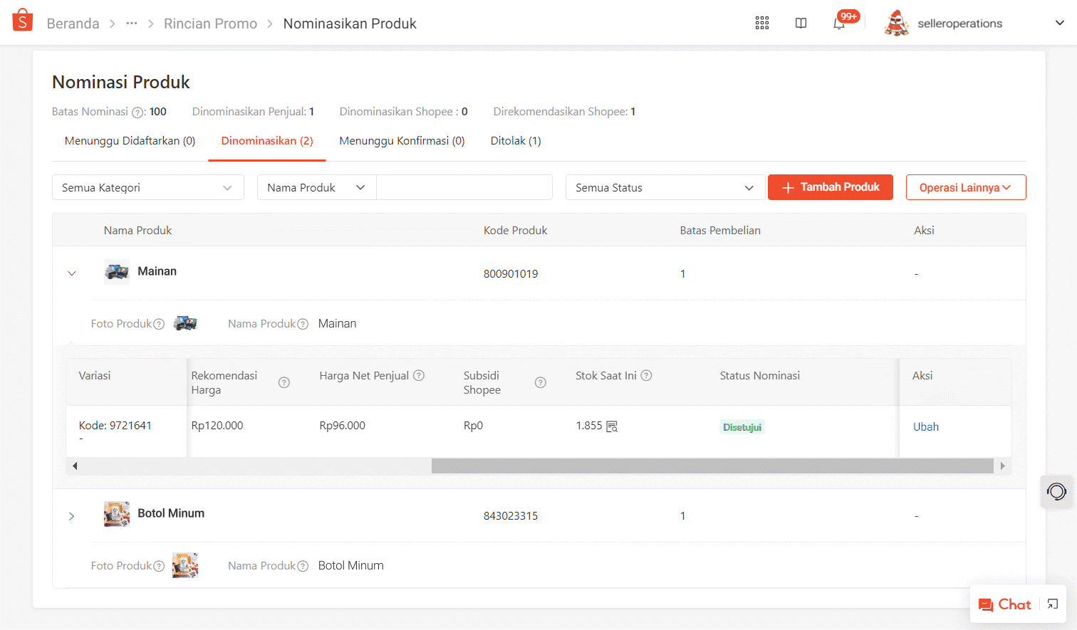Click Foto Produk help icon in Botol Minum row

coord(159,567)
